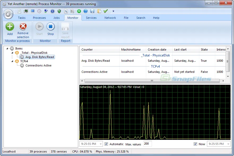Click Remove selection button
The height and width of the screenshot is (156, 234).
23,31
